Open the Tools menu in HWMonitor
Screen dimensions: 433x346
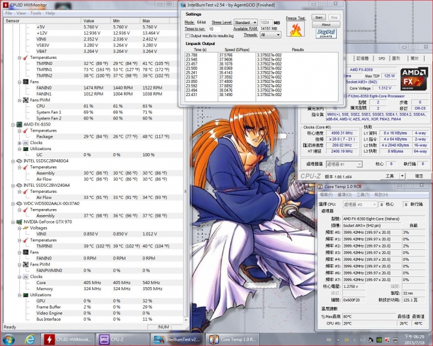[x=35, y=13]
